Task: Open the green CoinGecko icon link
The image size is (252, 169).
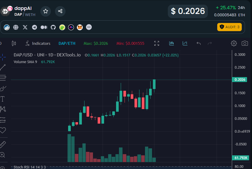Action: tap(62, 27)
